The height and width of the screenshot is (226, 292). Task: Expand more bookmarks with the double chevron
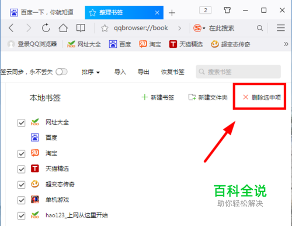click(x=286, y=44)
